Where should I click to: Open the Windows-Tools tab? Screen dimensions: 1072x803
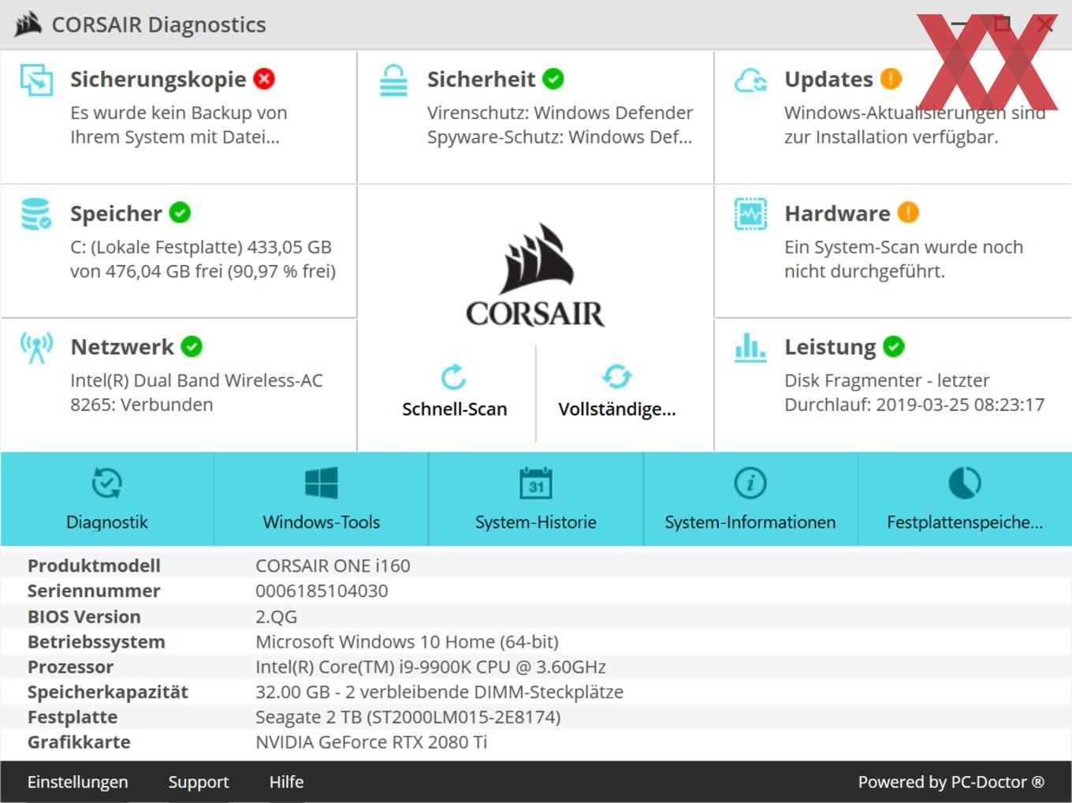tap(322, 499)
